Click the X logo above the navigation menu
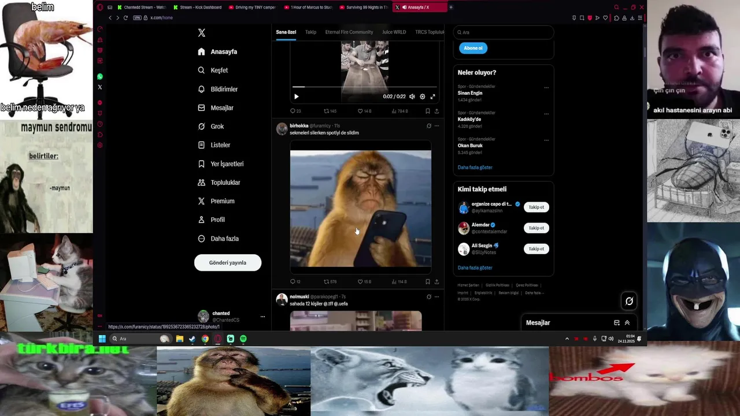 (x=201, y=33)
